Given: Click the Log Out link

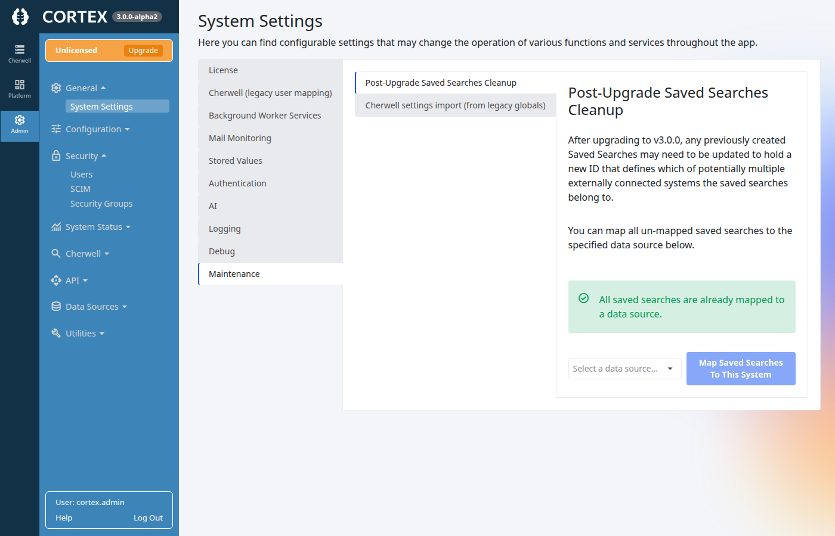Looking at the screenshot, I should tap(148, 518).
